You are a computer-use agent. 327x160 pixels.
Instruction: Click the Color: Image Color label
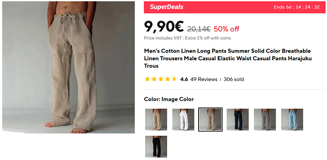coord(169,99)
